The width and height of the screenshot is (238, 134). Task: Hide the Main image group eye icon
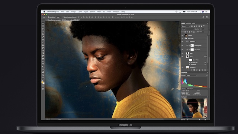tap(182, 38)
